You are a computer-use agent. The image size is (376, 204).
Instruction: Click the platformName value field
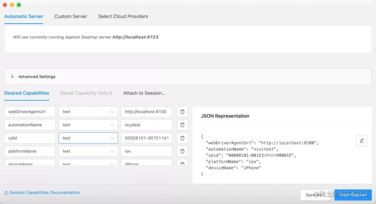146,151
